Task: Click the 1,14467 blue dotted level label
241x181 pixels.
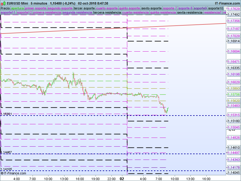Action: 6,152
